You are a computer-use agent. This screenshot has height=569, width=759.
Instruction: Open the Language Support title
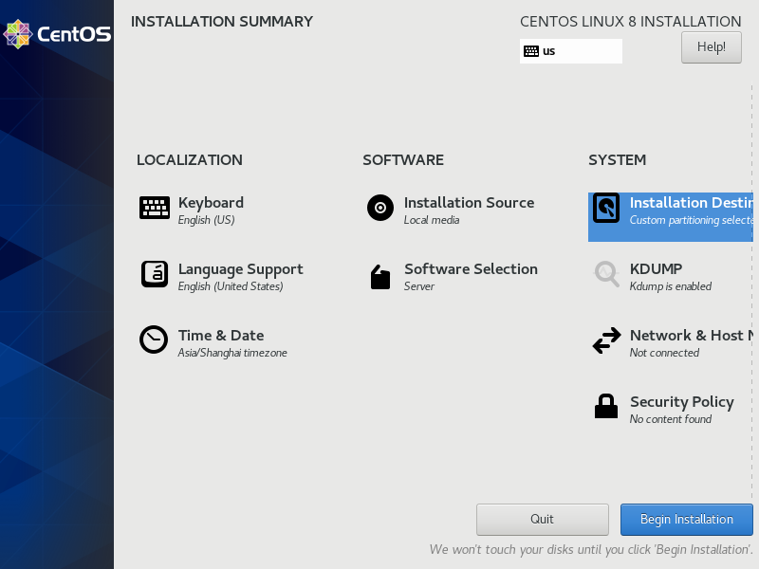coord(241,269)
